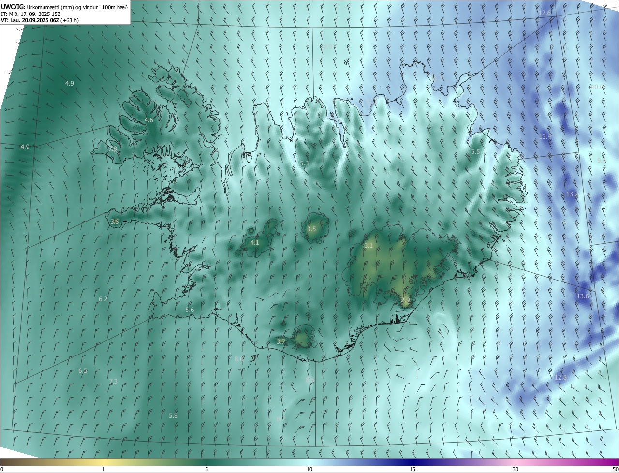This screenshot has height=473, width=619.
Task: Click the 7.3 value label over the ocean
Action: point(113,381)
